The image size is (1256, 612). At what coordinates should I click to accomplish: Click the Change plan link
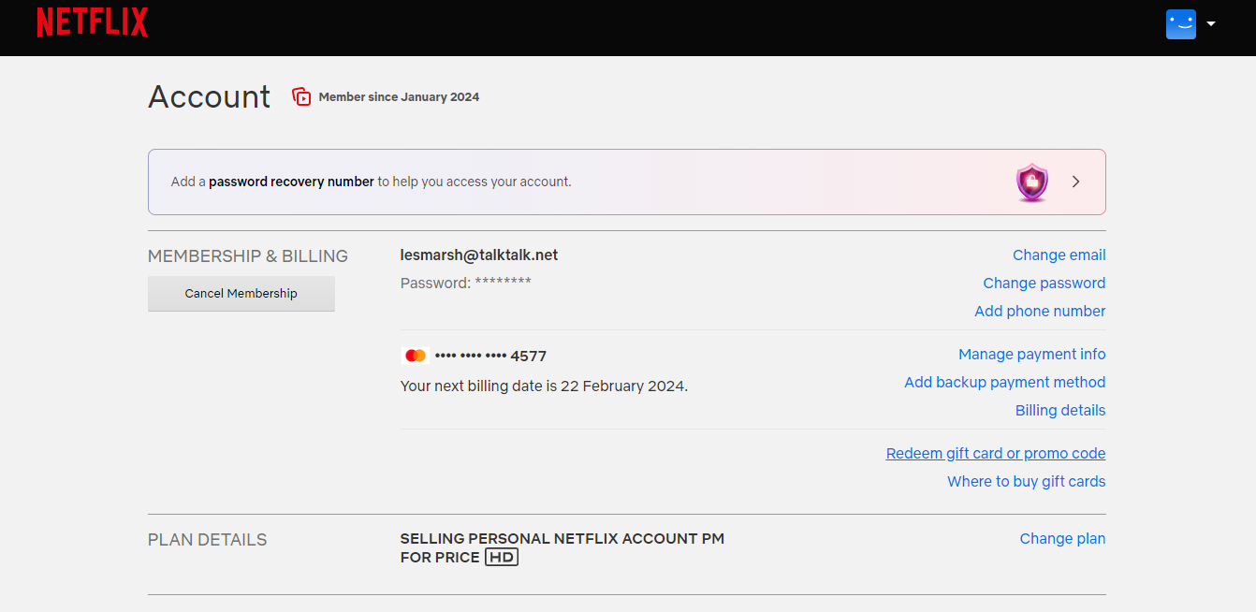[x=1062, y=538]
